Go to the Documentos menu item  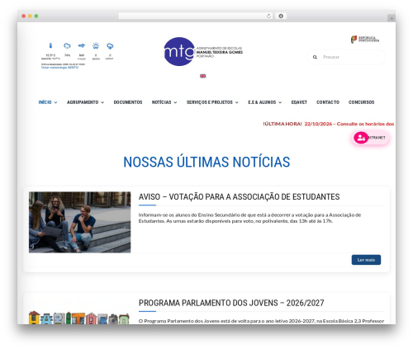pos(128,102)
